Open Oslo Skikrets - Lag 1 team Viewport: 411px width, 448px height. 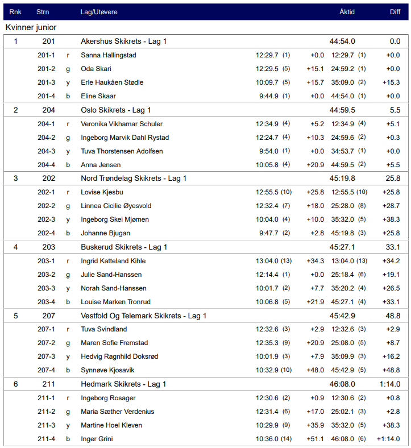click(x=115, y=110)
